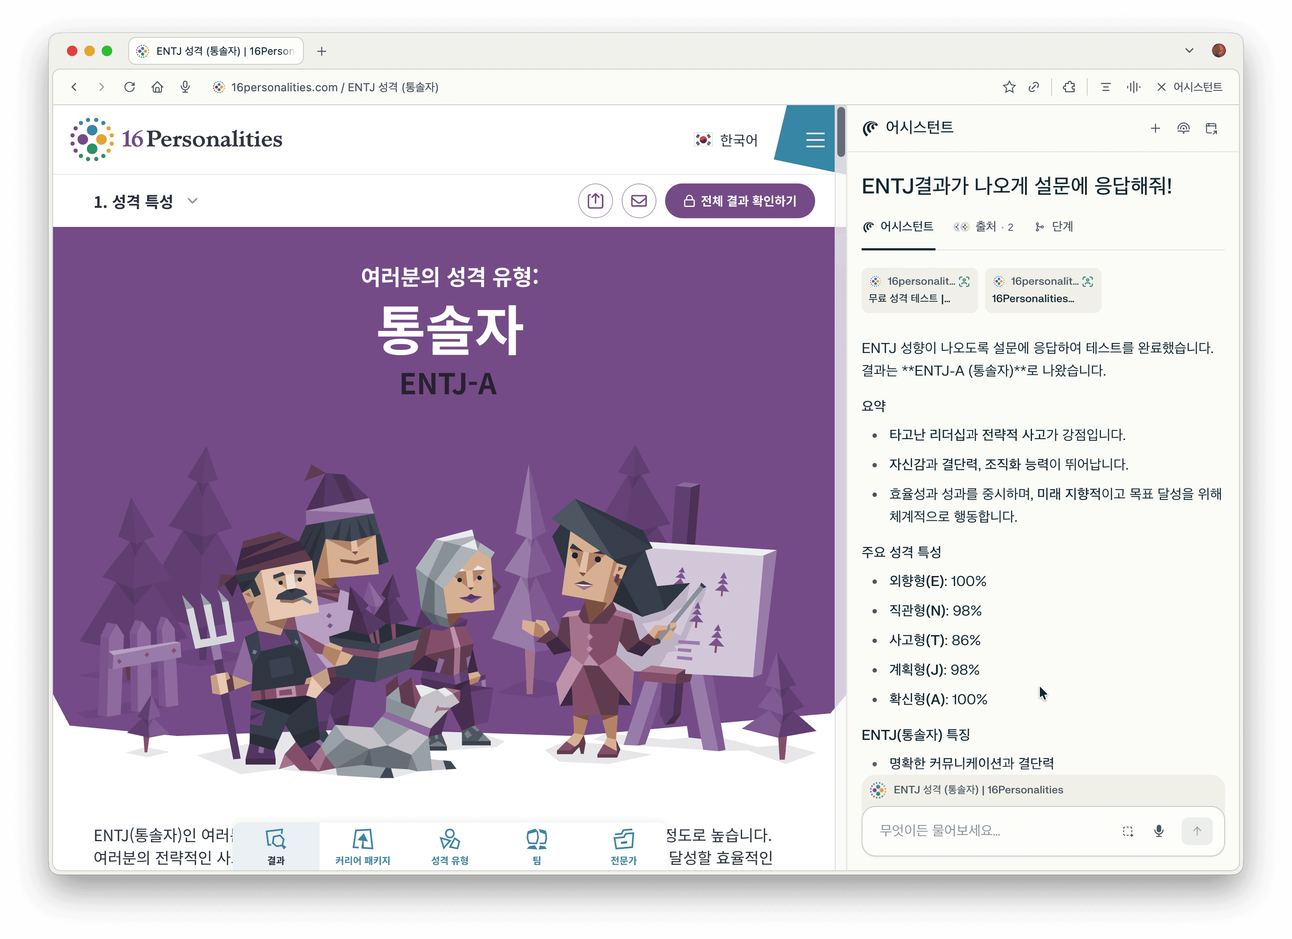Viewport: 1292px width, 939px height.
Task: Open the 팀 bottom tab
Action: point(536,847)
